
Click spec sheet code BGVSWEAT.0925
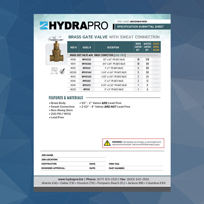pyautogui.click(x=139, y=22)
